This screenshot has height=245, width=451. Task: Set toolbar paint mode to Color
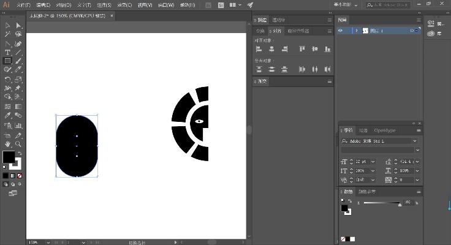6,176
